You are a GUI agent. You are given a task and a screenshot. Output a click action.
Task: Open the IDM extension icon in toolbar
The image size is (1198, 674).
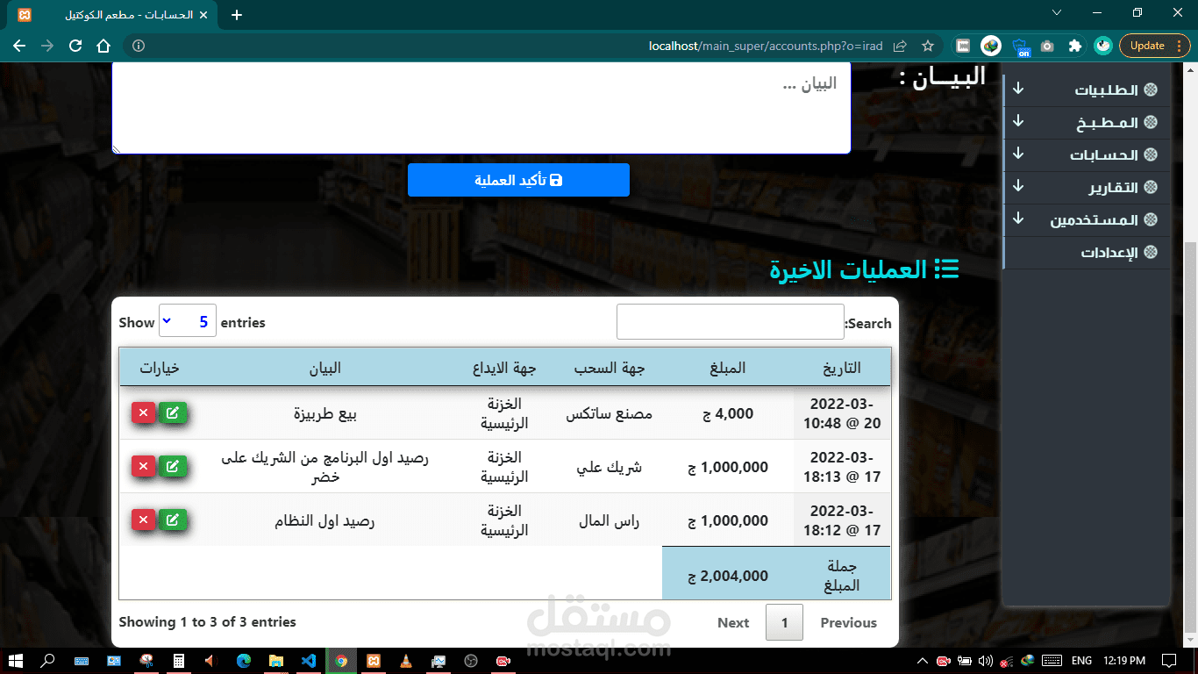(991, 46)
